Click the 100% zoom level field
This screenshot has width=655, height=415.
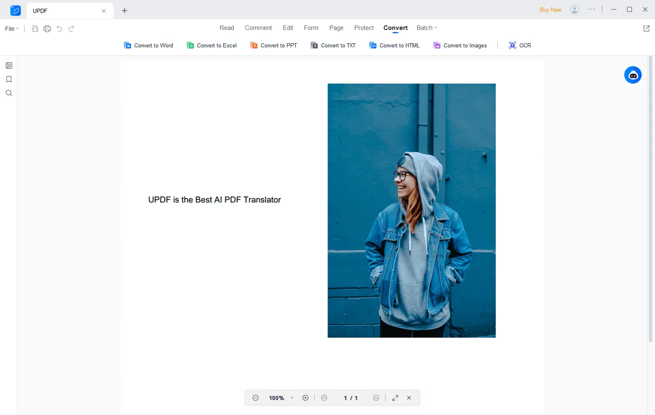click(276, 398)
